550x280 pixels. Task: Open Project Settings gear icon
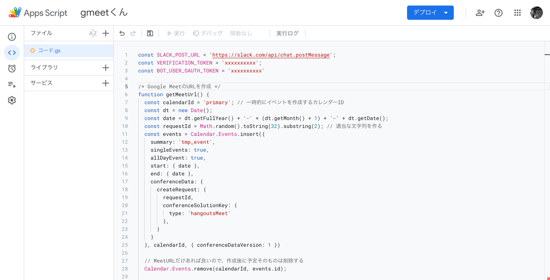tap(12, 100)
